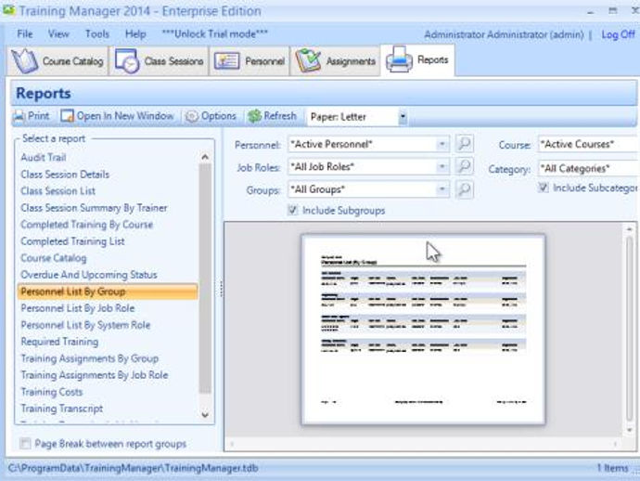Expand the Personnel dropdown arrow

[442, 144]
